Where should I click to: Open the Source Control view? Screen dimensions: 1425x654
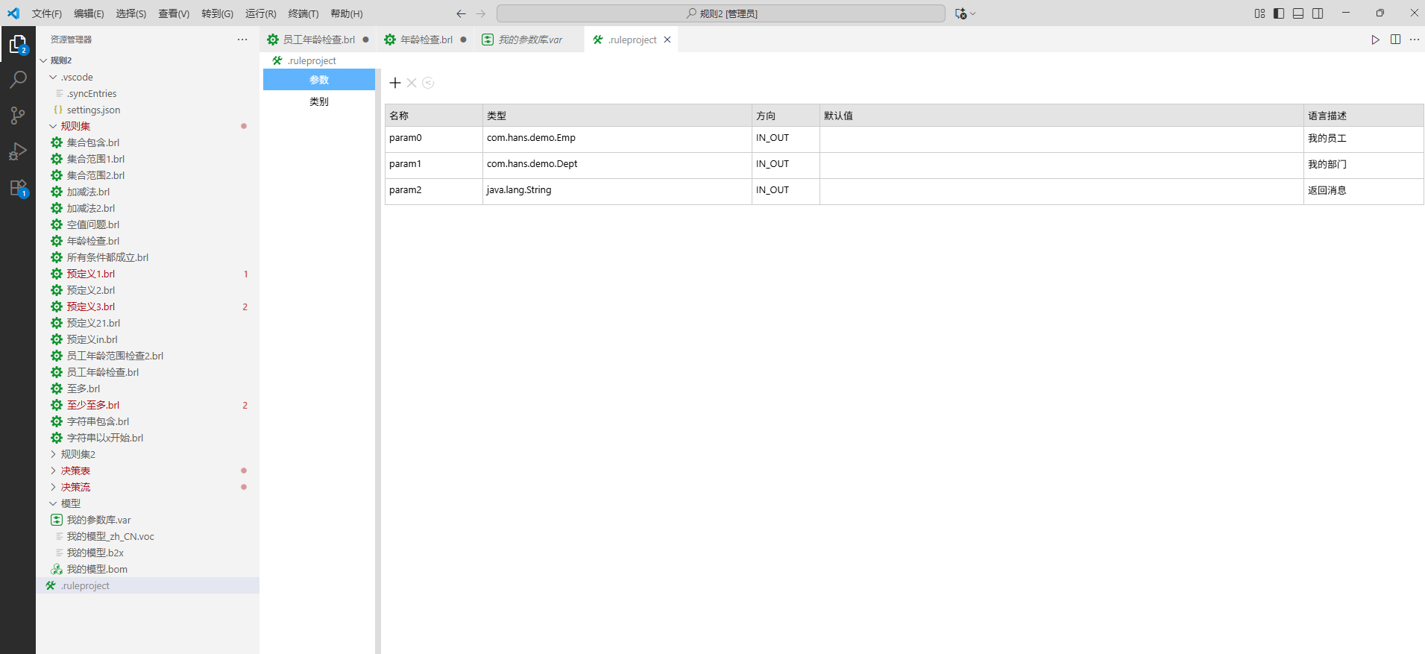18,116
